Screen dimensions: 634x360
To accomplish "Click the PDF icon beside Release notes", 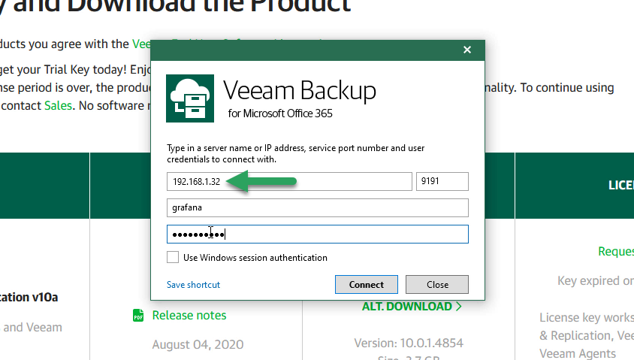I will click(x=138, y=315).
